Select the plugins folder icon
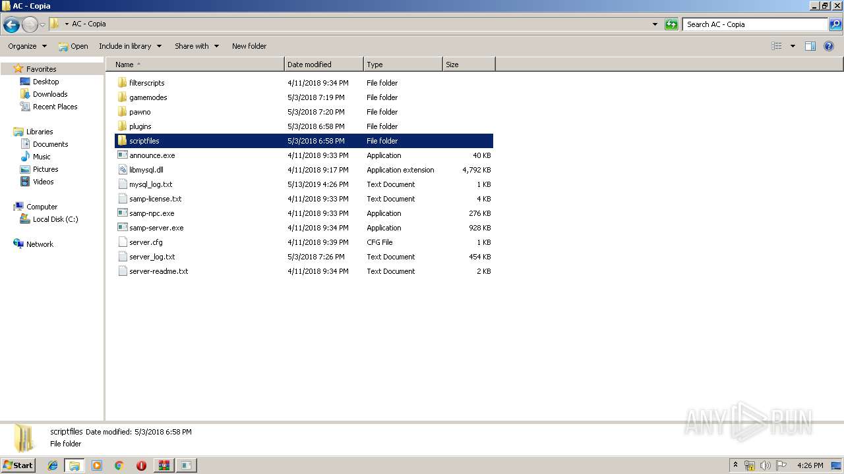844x474 pixels. click(122, 126)
